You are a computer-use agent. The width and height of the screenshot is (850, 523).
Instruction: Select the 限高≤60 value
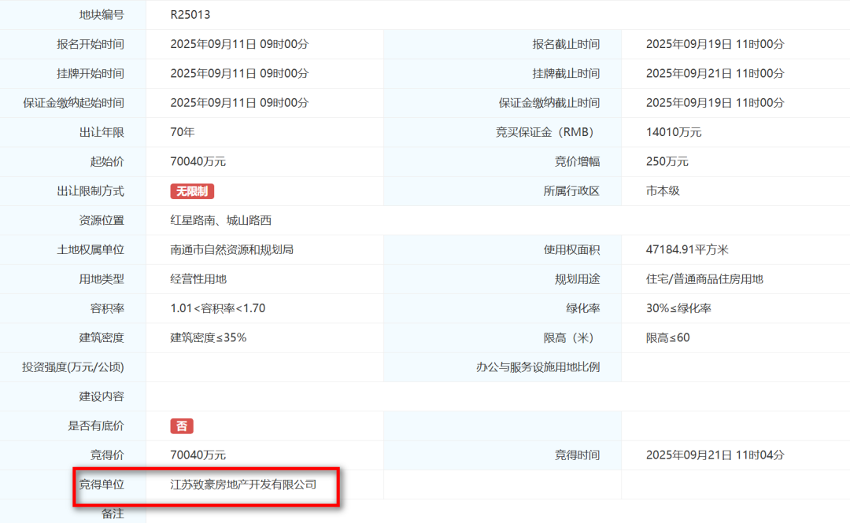(668, 337)
